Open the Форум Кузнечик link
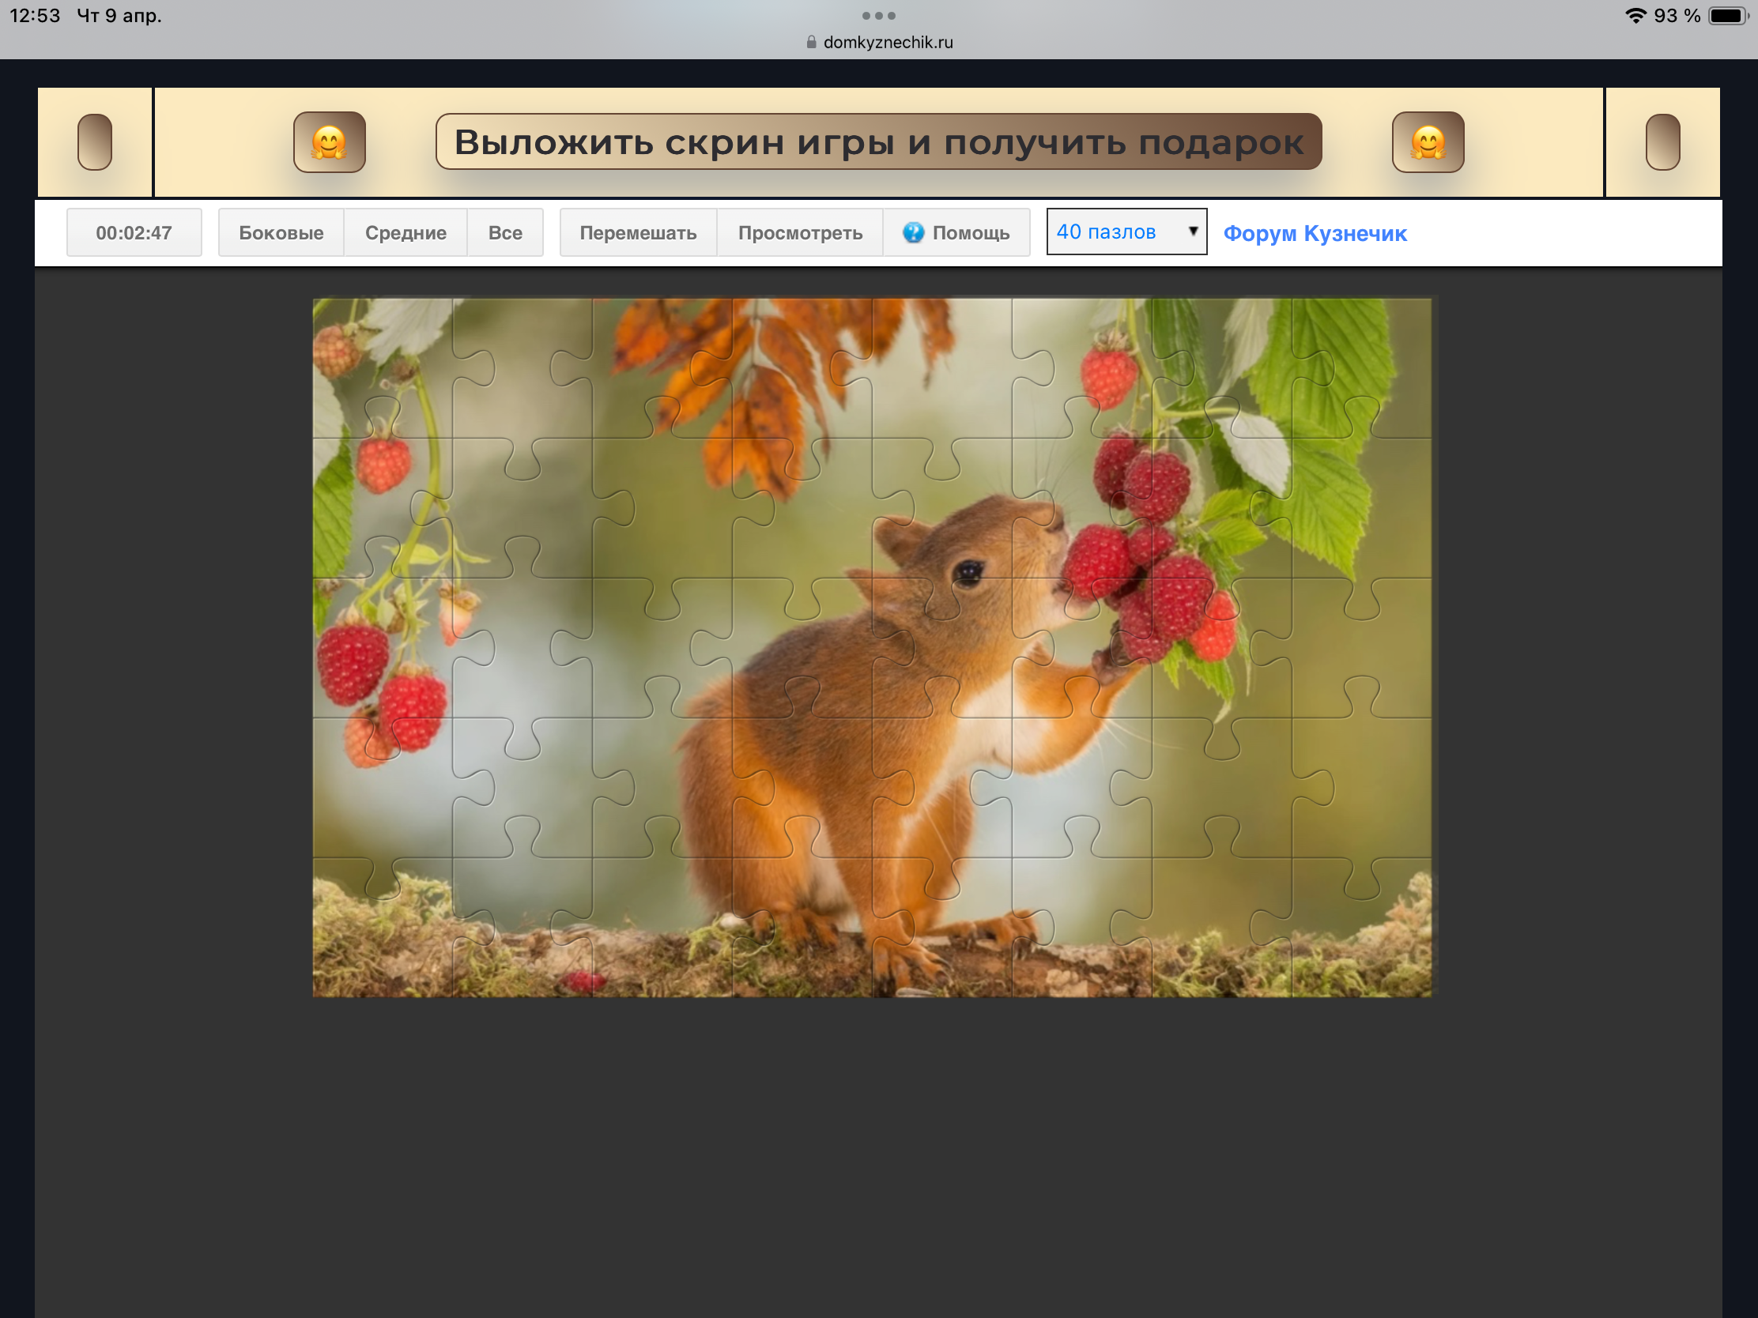1758x1318 pixels. coord(1315,233)
